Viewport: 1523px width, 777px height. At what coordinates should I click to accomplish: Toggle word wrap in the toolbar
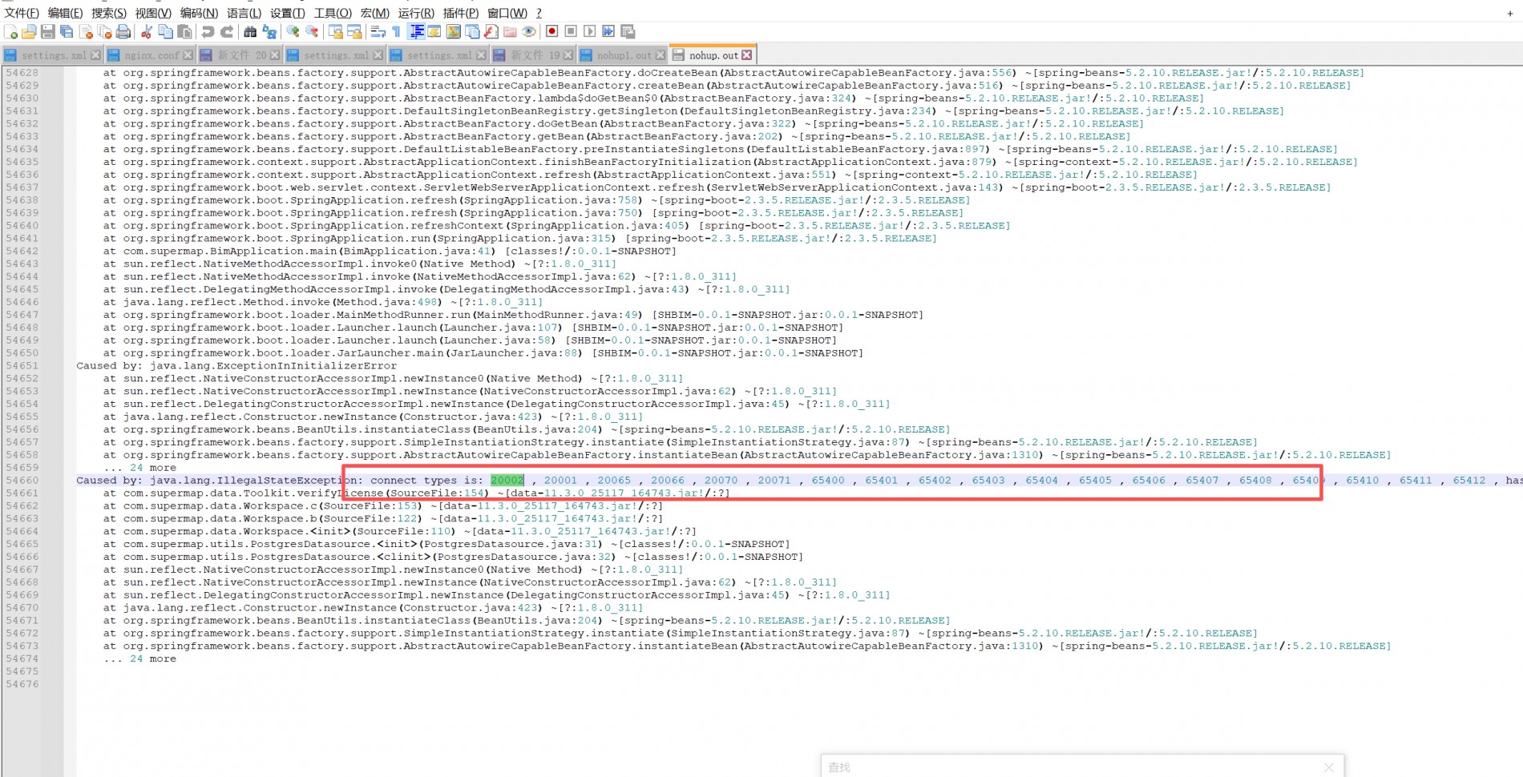coord(378,31)
